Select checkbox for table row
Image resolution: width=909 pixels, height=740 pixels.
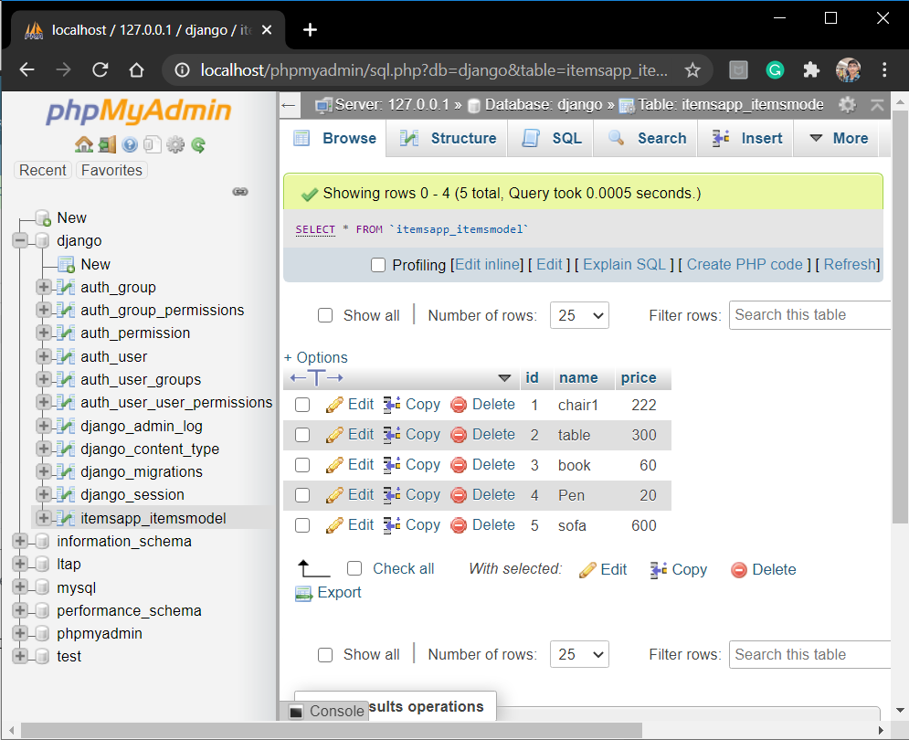(302, 435)
